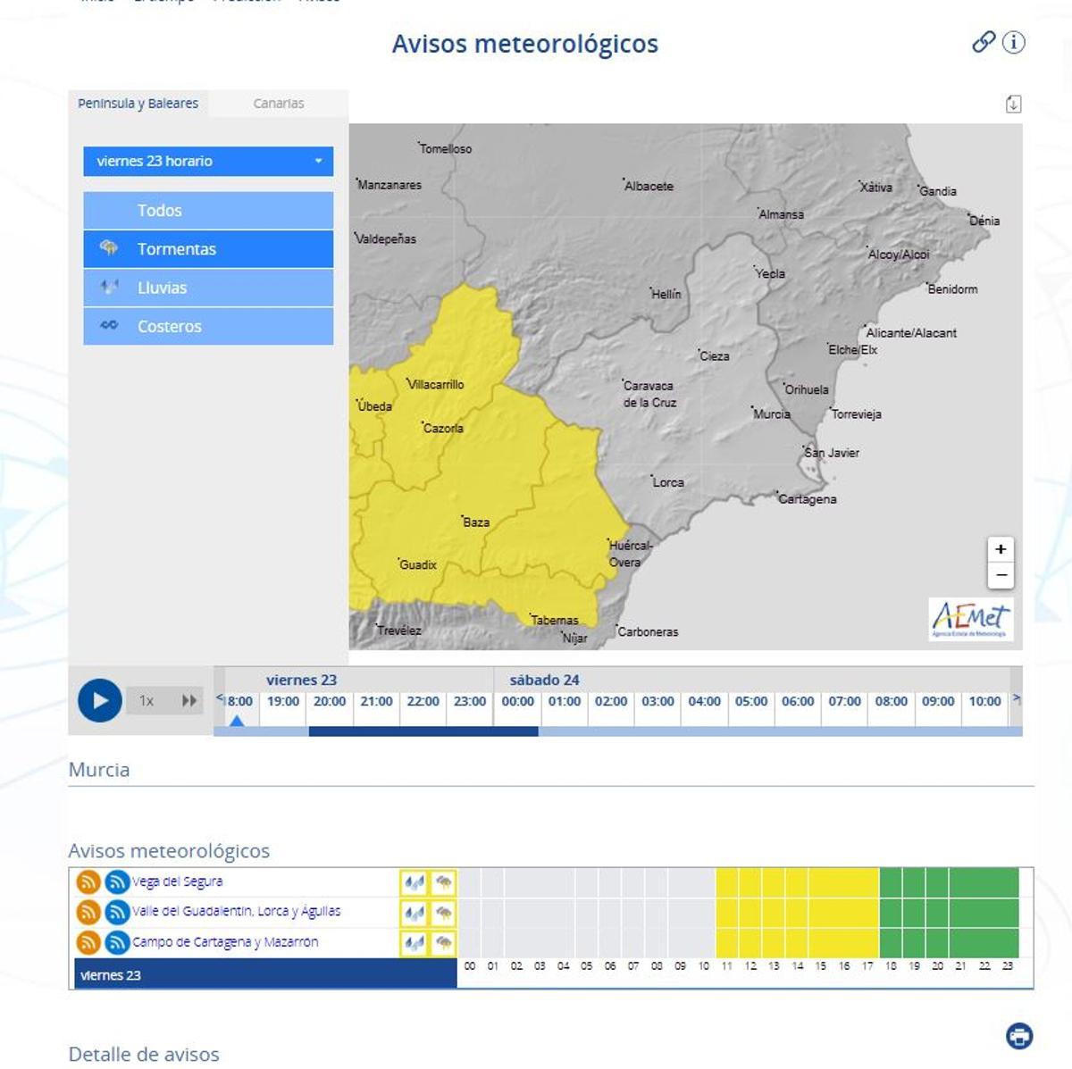
Task: Click the triangle time marker at 18:00
Action: (237, 720)
